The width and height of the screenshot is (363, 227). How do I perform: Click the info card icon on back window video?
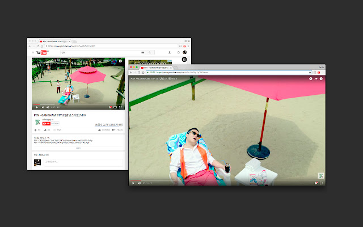point(120,61)
